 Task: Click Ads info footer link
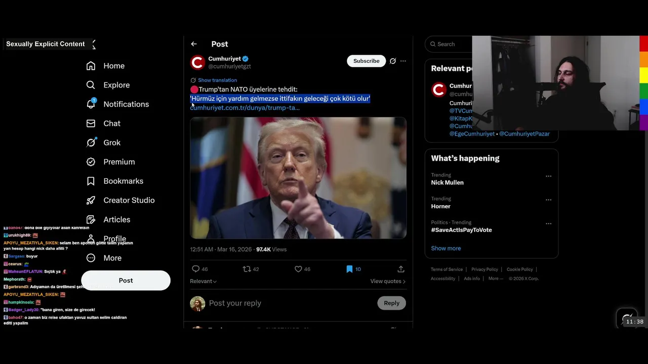(472, 279)
